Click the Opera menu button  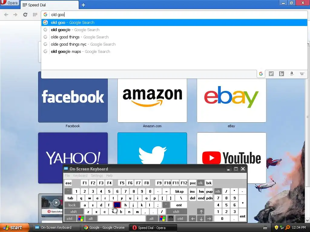click(9, 3)
